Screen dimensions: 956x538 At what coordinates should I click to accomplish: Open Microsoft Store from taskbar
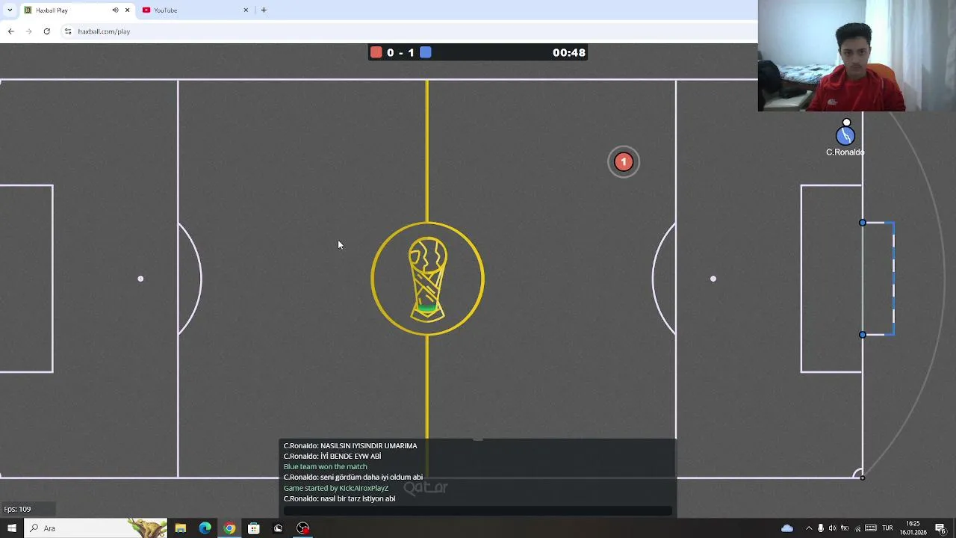(x=254, y=528)
